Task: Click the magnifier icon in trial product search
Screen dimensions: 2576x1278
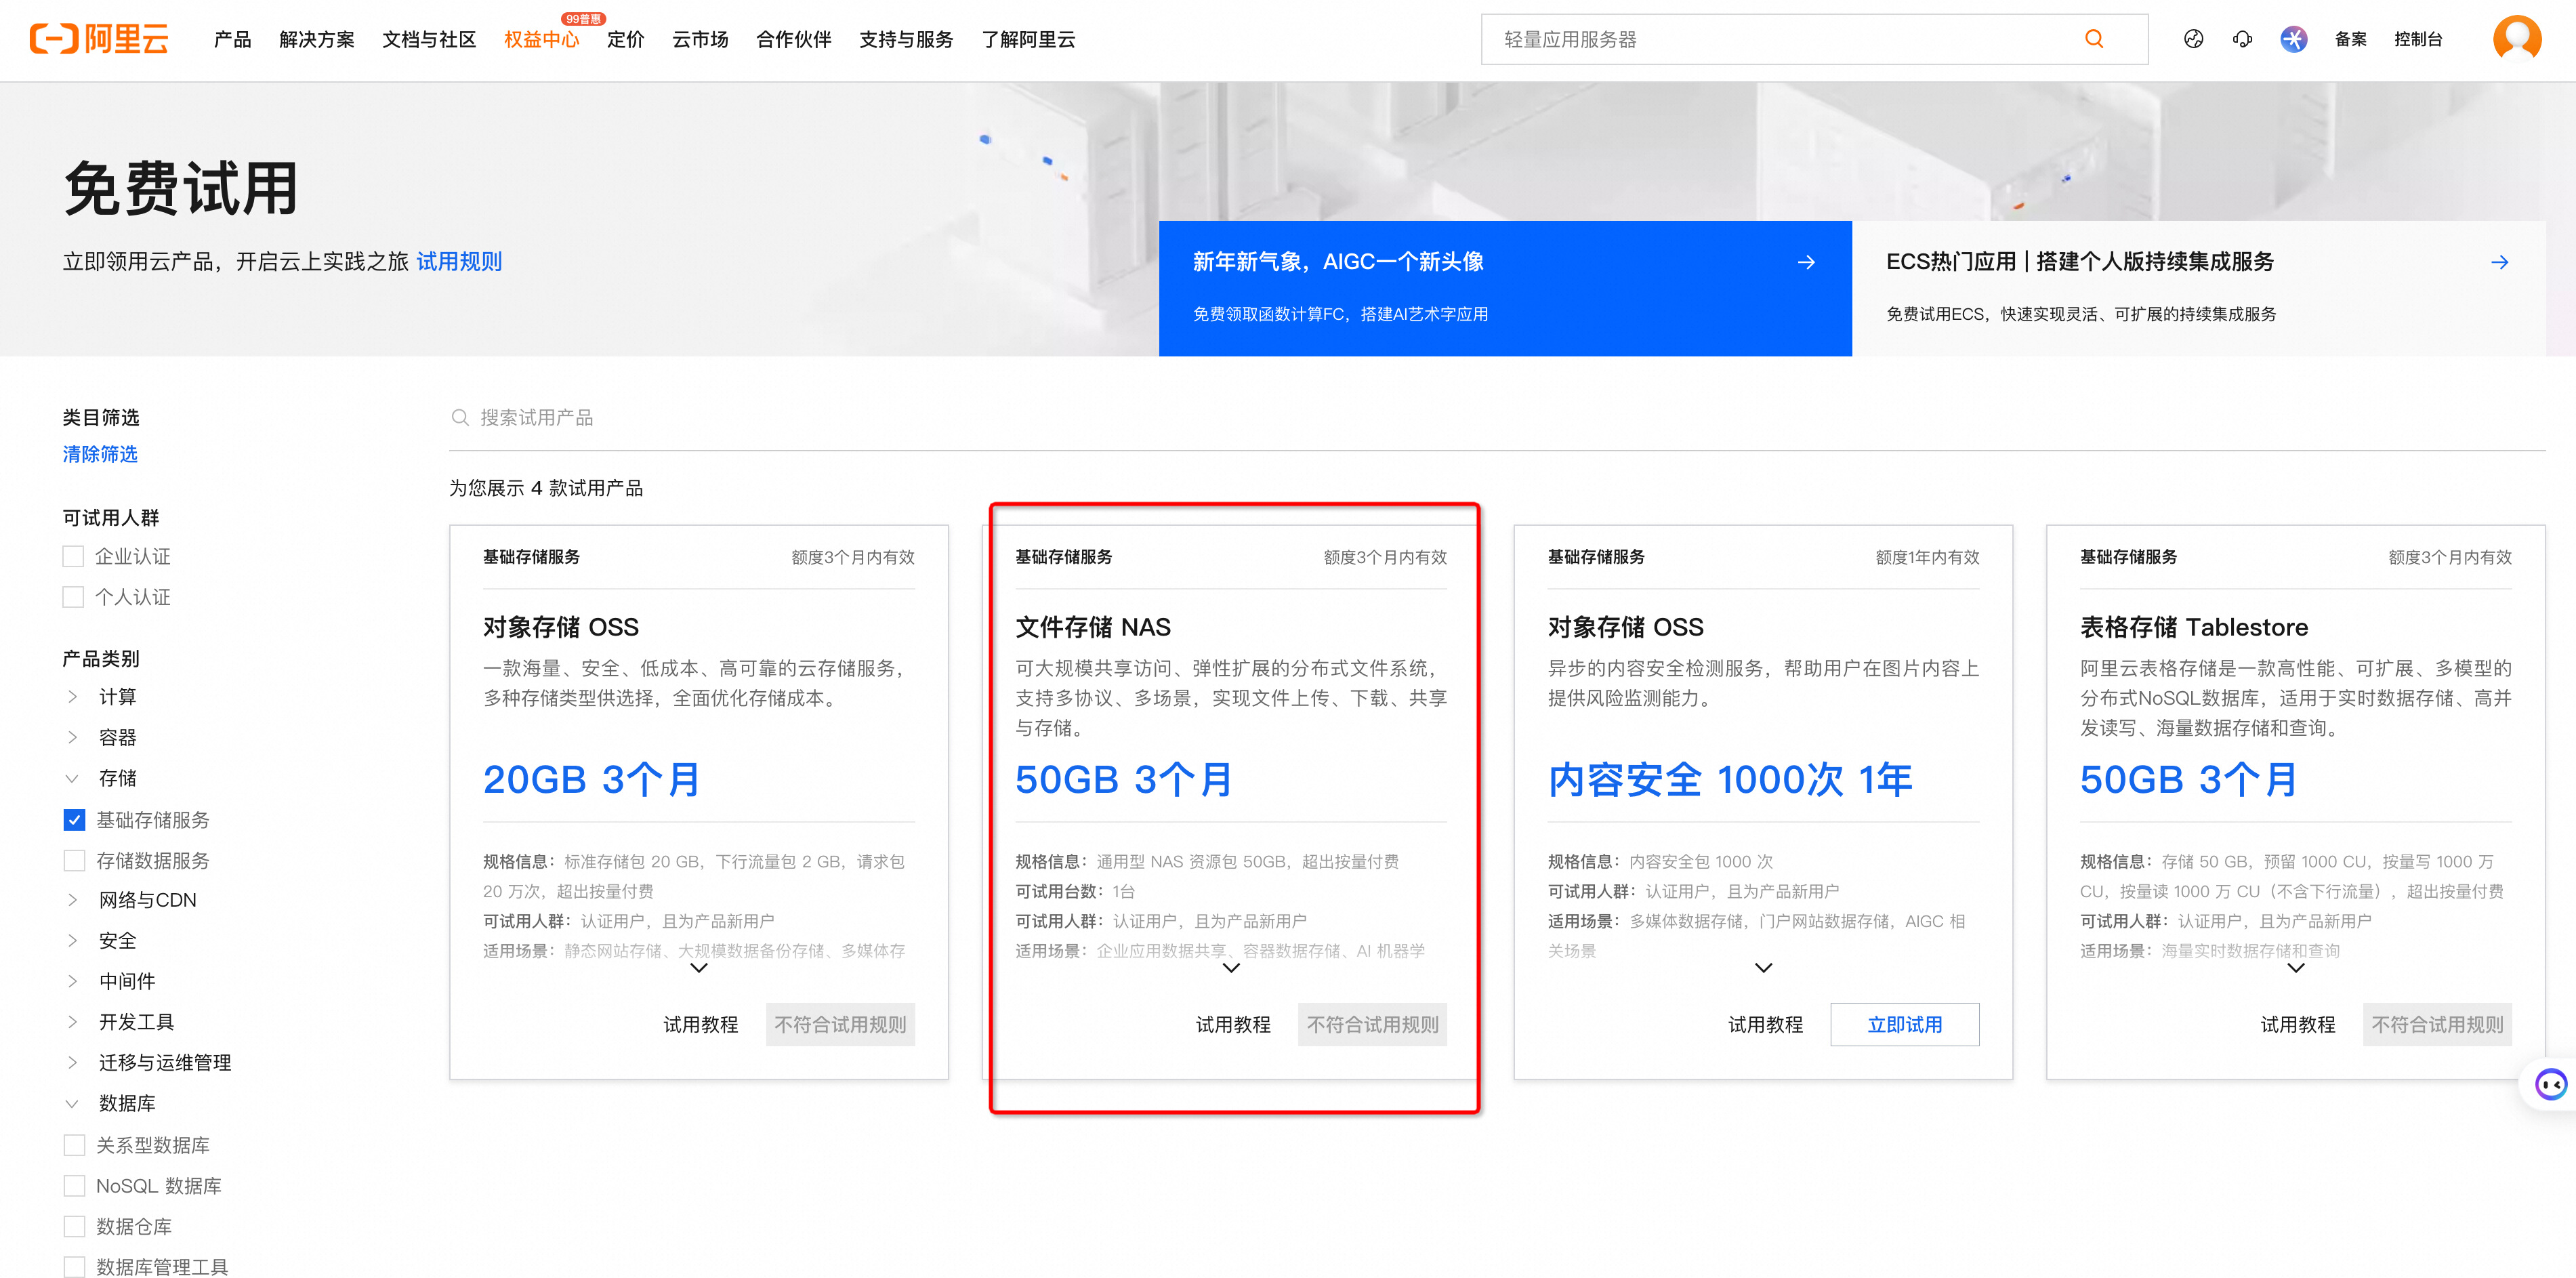Action: point(460,417)
